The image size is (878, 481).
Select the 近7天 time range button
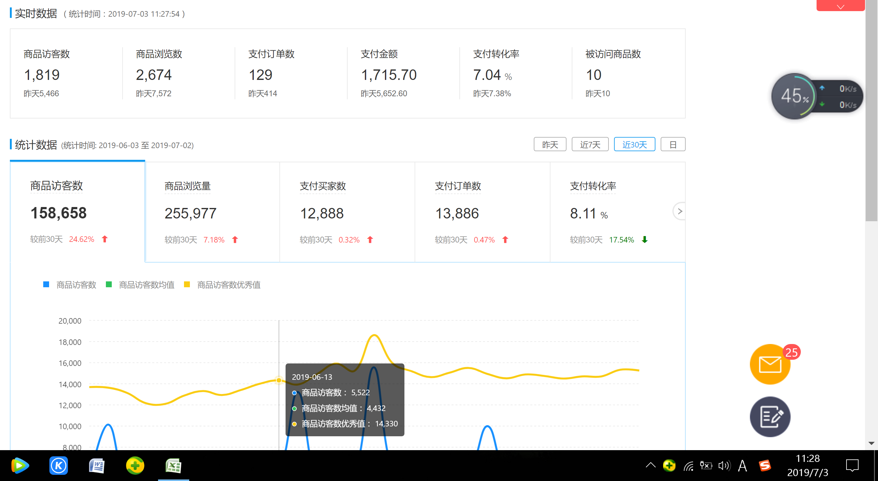[590, 144]
